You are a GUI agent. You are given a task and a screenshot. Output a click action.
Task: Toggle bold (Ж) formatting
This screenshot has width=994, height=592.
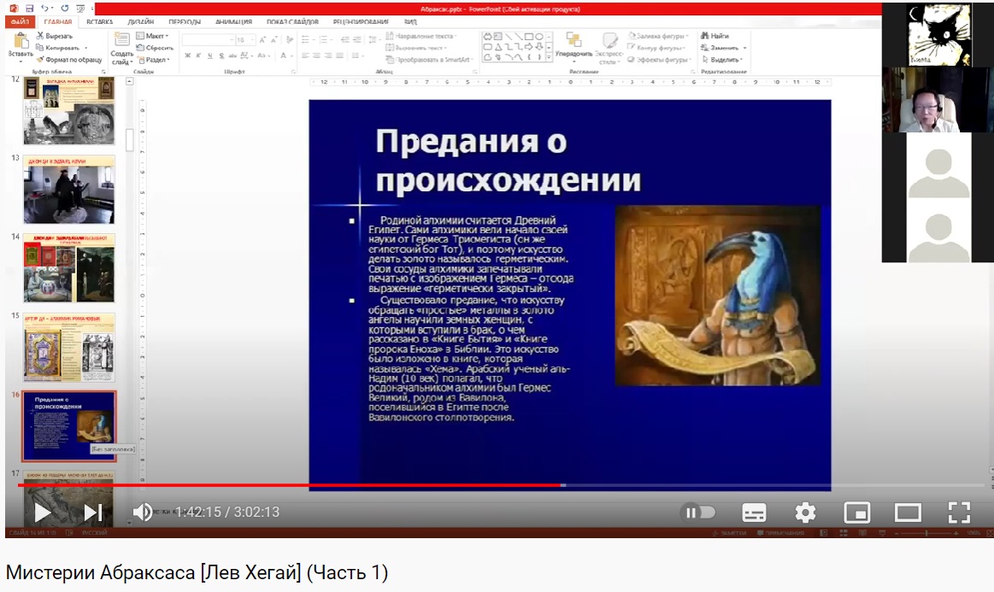[x=188, y=56]
